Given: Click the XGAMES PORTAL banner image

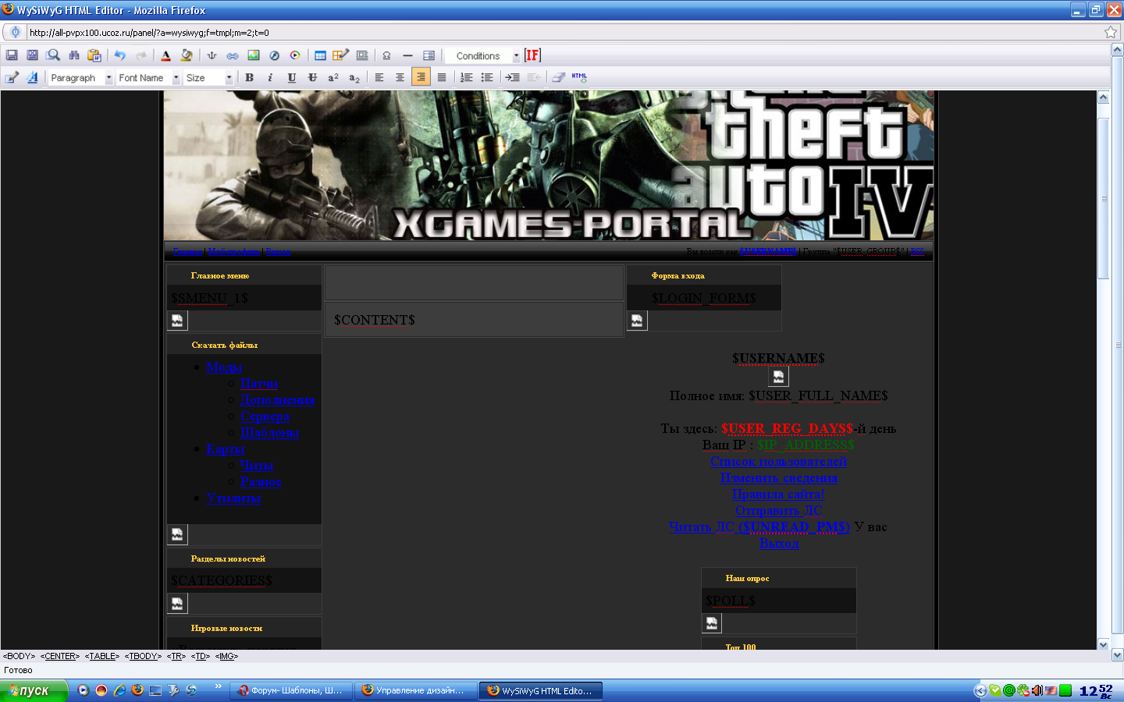Looking at the screenshot, I should pos(549,165).
